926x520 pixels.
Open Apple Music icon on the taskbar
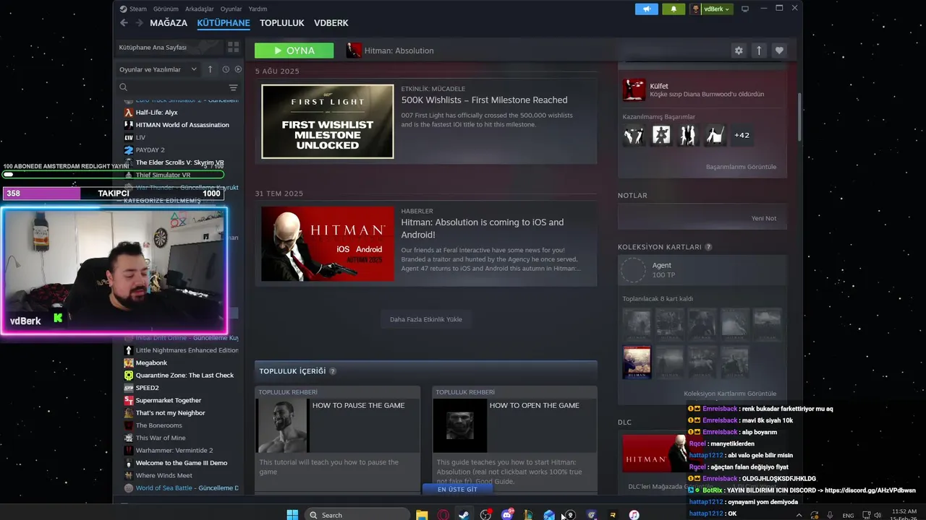point(634,515)
